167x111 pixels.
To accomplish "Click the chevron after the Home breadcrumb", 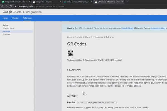I will coord(73,37).
